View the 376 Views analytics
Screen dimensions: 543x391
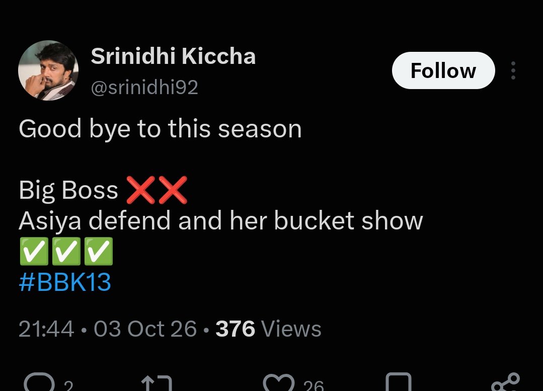(x=268, y=329)
